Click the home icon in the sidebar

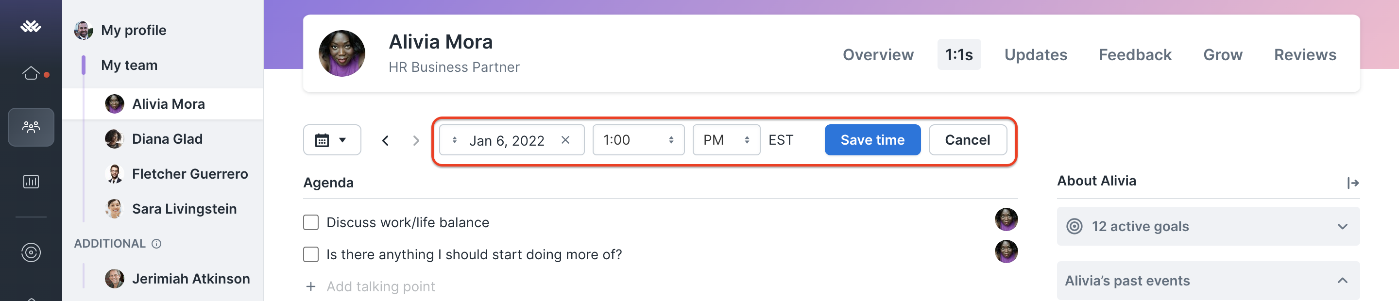pos(31,73)
